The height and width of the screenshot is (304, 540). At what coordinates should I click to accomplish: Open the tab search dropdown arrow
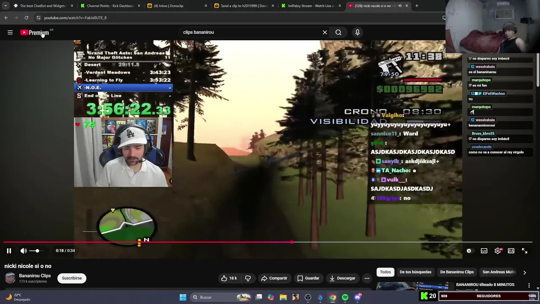point(5,6)
